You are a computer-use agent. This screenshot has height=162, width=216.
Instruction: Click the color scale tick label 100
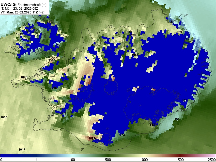pos(72,160)
